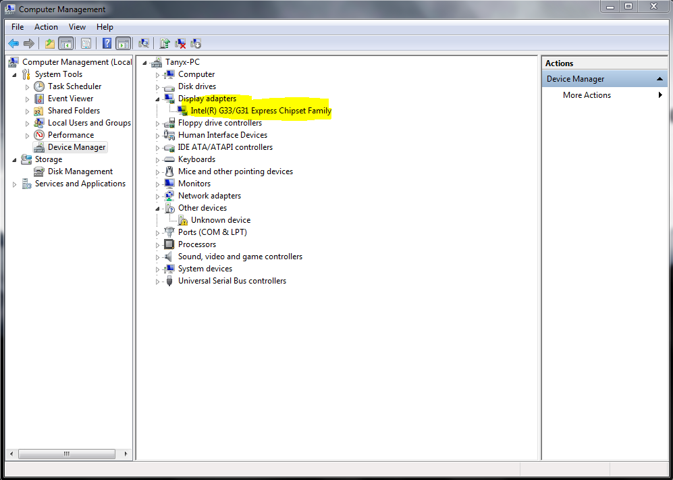This screenshot has height=480, width=673.
Task: Click the Disk drives category icon
Action: click(x=169, y=86)
